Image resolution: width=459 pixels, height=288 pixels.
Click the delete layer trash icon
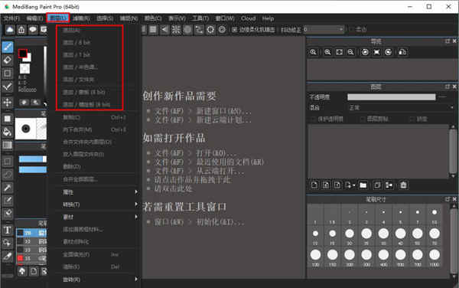403,185
